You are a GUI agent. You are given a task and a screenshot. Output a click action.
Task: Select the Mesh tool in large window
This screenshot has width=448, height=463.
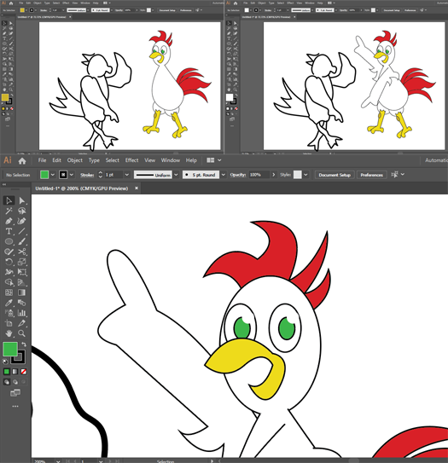tap(9, 292)
